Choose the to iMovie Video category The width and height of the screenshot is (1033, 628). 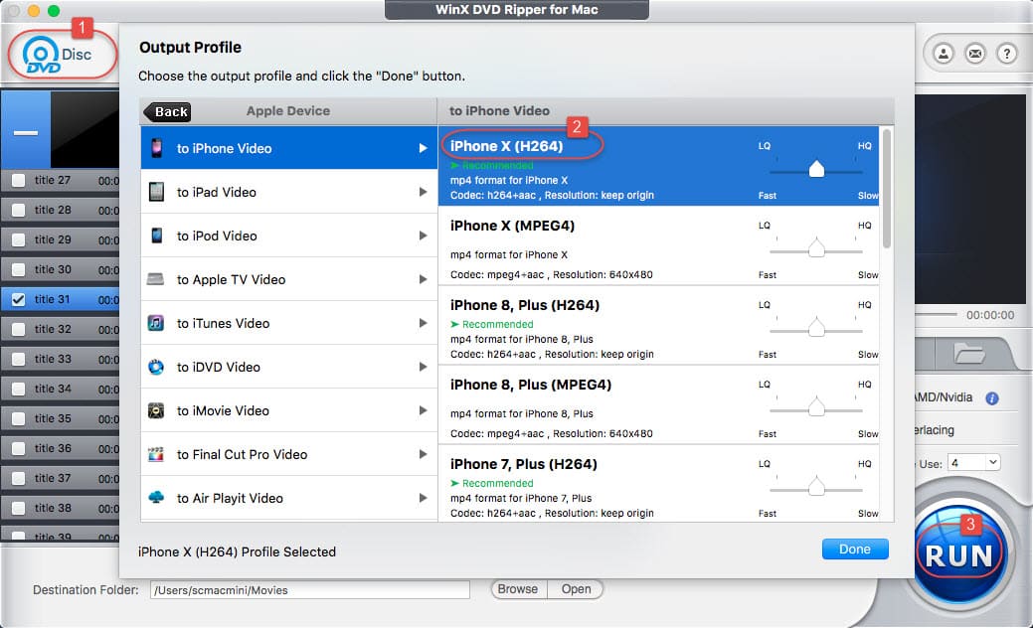pyautogui.click(x=289, y=410)
